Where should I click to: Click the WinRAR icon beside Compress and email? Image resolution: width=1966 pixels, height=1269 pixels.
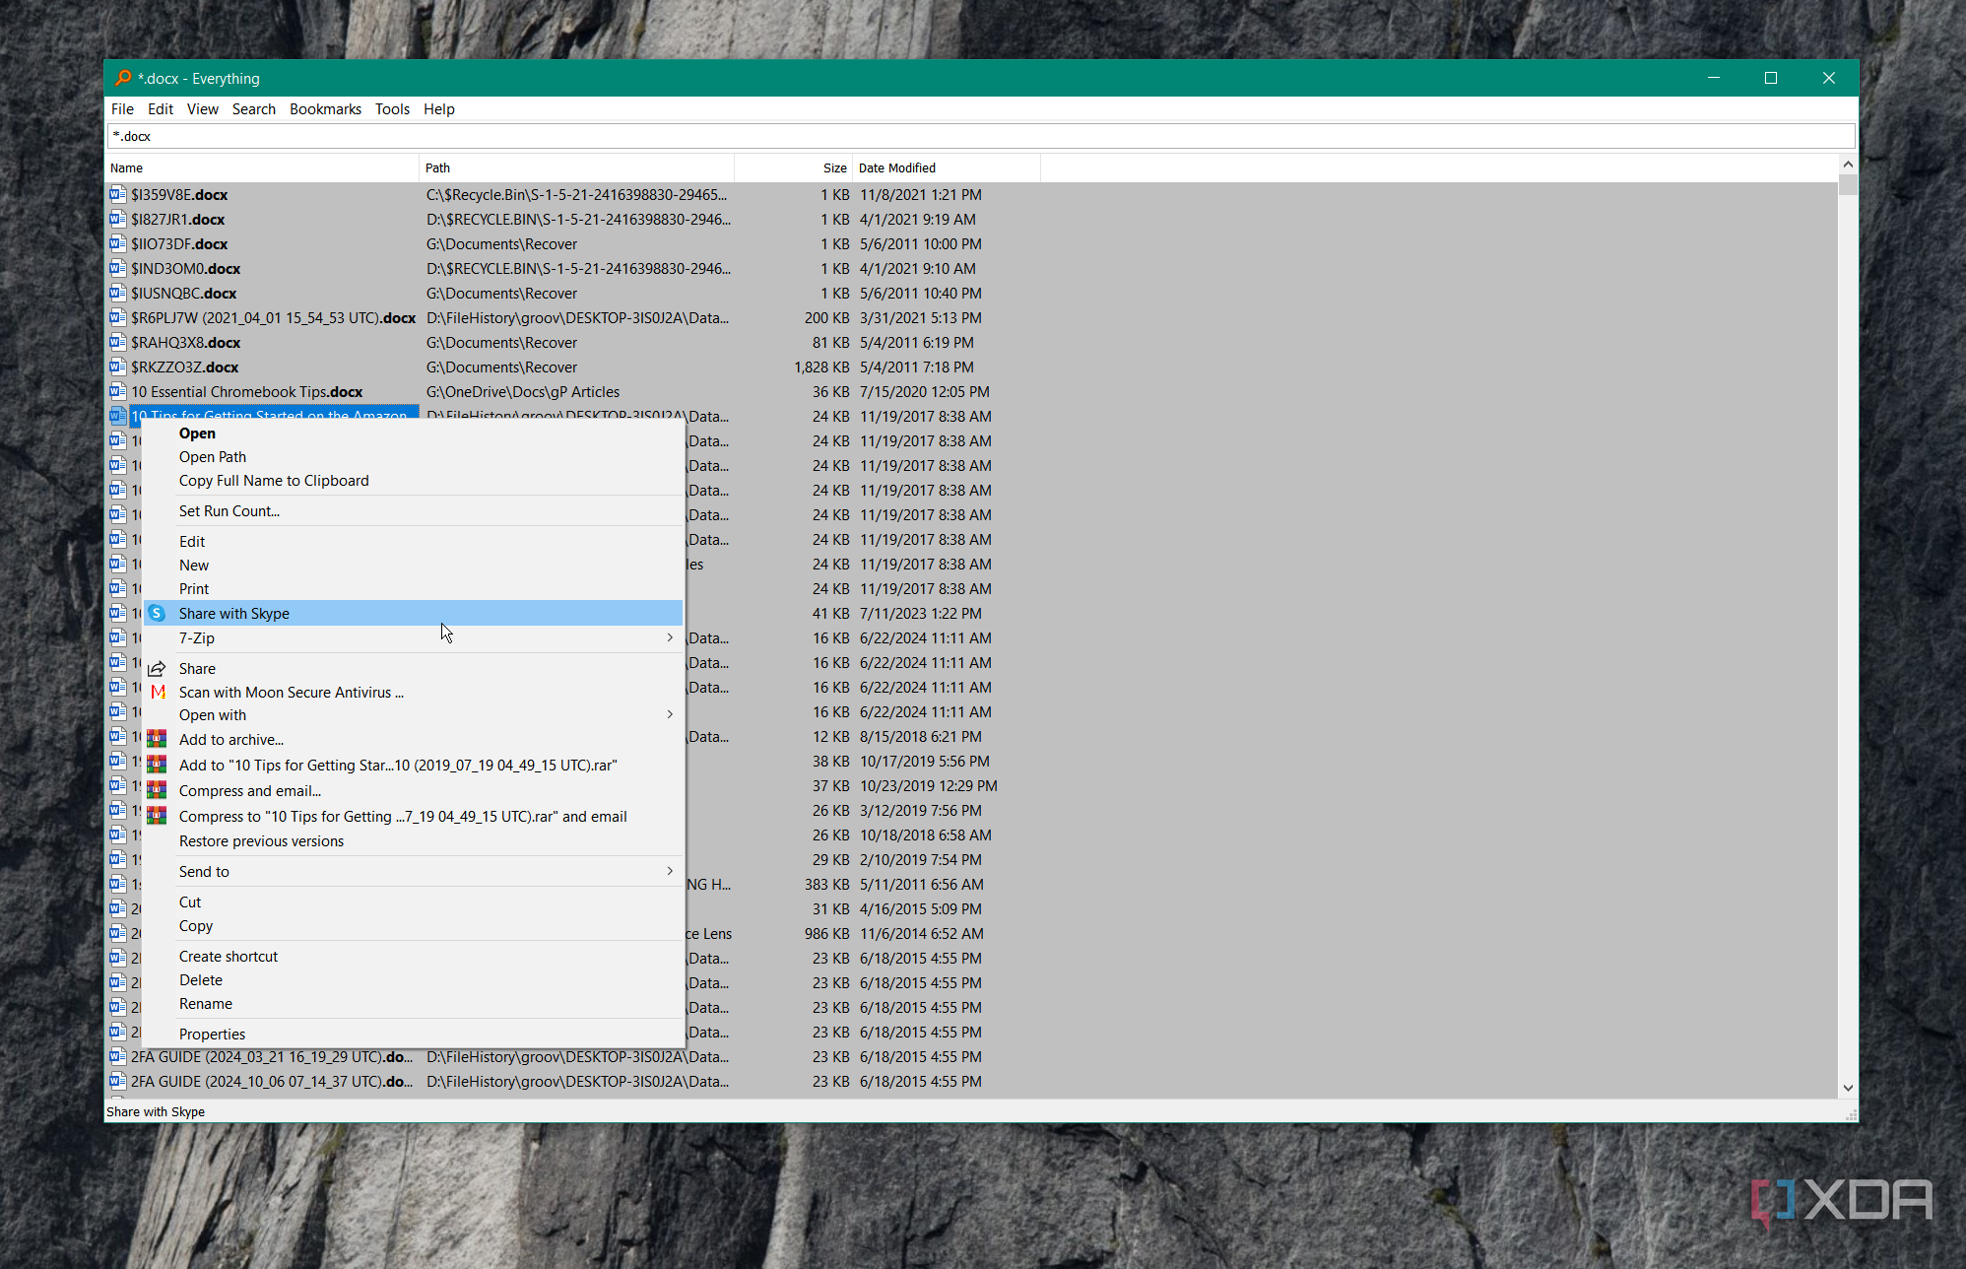[157, 790]
